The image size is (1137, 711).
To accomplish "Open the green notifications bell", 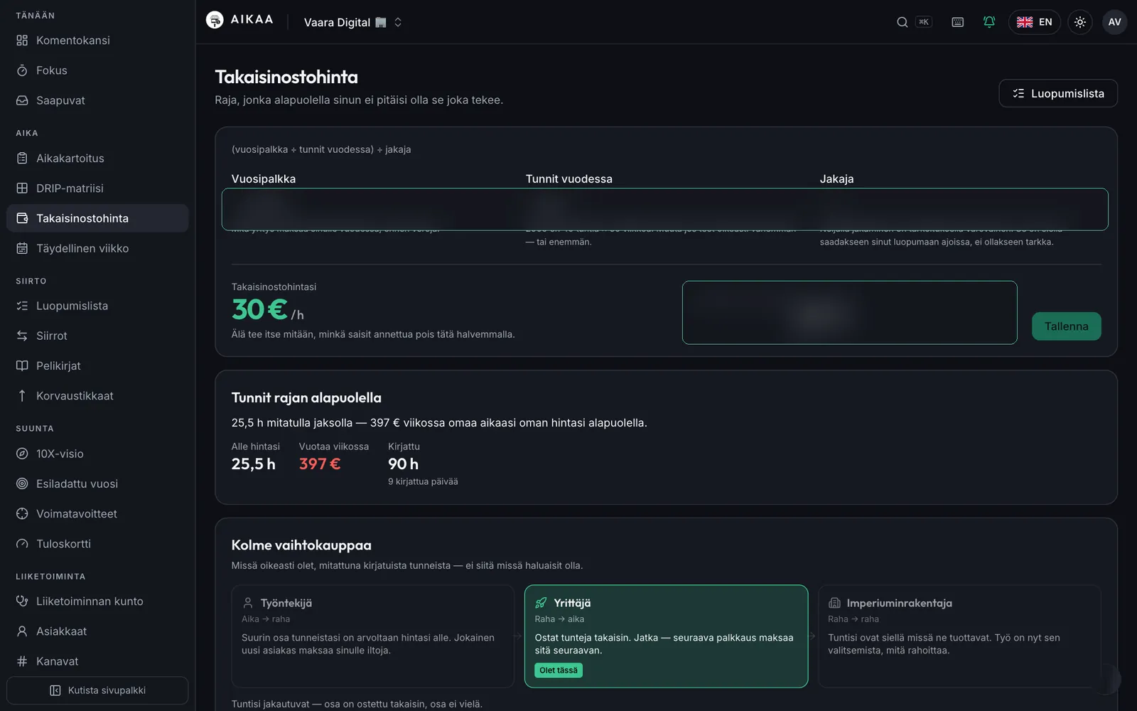I will tap(989, 22).
